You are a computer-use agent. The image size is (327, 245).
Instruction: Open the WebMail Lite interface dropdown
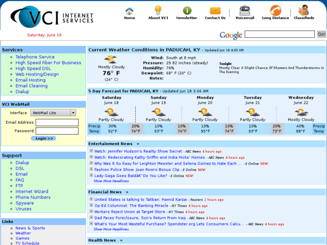tap(53, 113)
